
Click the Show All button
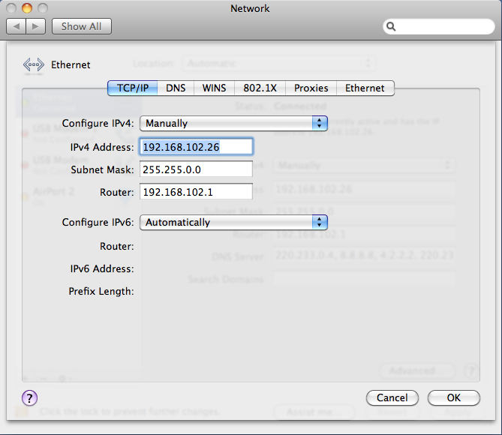[82, 26]
